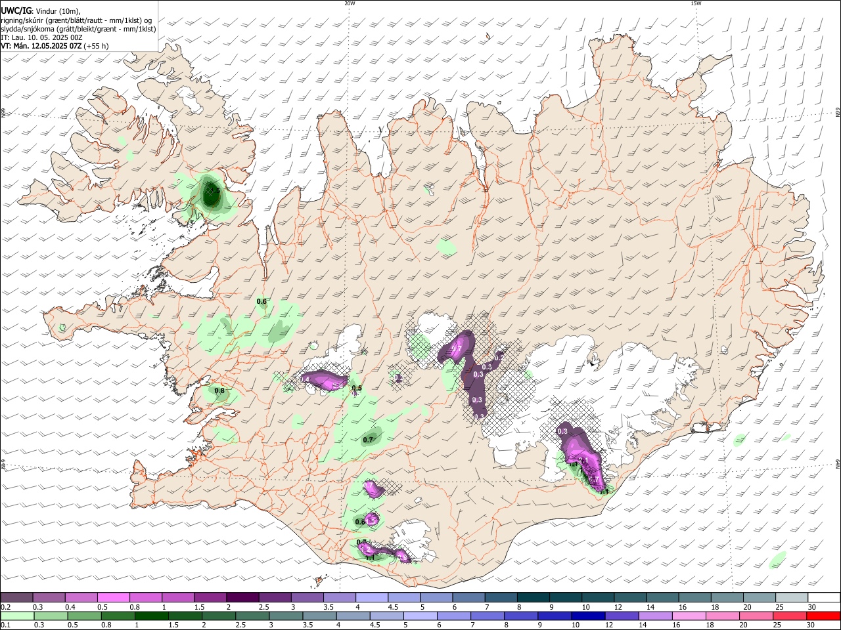Viewport: 841px width, 630px height.
Task: Click the 'slydda/snjókoma' legend description line
Action: pyautogui.click(x=78, y=29)
